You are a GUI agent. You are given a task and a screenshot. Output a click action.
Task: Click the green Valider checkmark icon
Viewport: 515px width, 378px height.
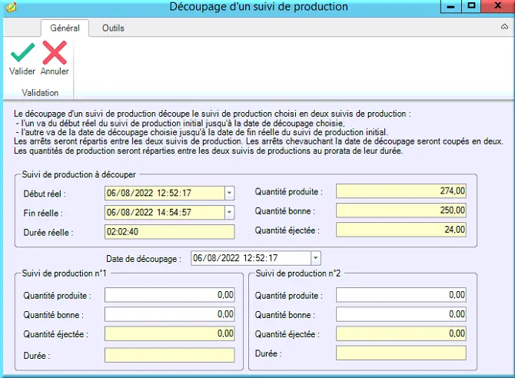point(22,52)
